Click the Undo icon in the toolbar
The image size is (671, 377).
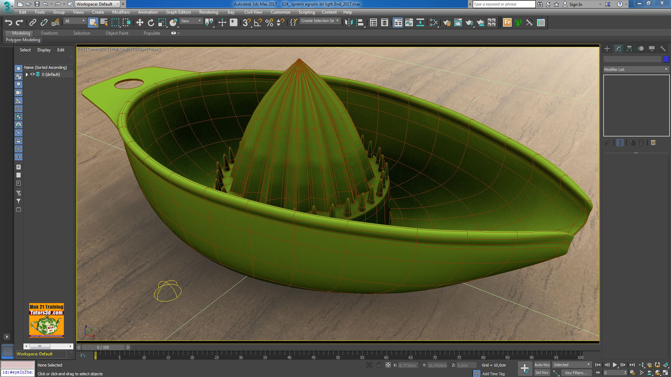pyautogui.click(x=9, y=22)
